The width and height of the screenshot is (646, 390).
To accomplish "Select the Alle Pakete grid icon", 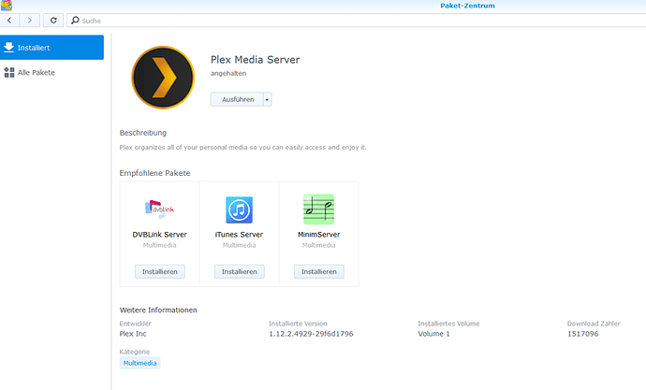I will [x=9, y=72].
